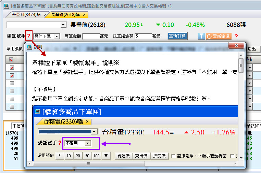Open the second row dropdown arrow at table right edge
The height and width of the screenshot is (173, 261).
coord(250,75)
